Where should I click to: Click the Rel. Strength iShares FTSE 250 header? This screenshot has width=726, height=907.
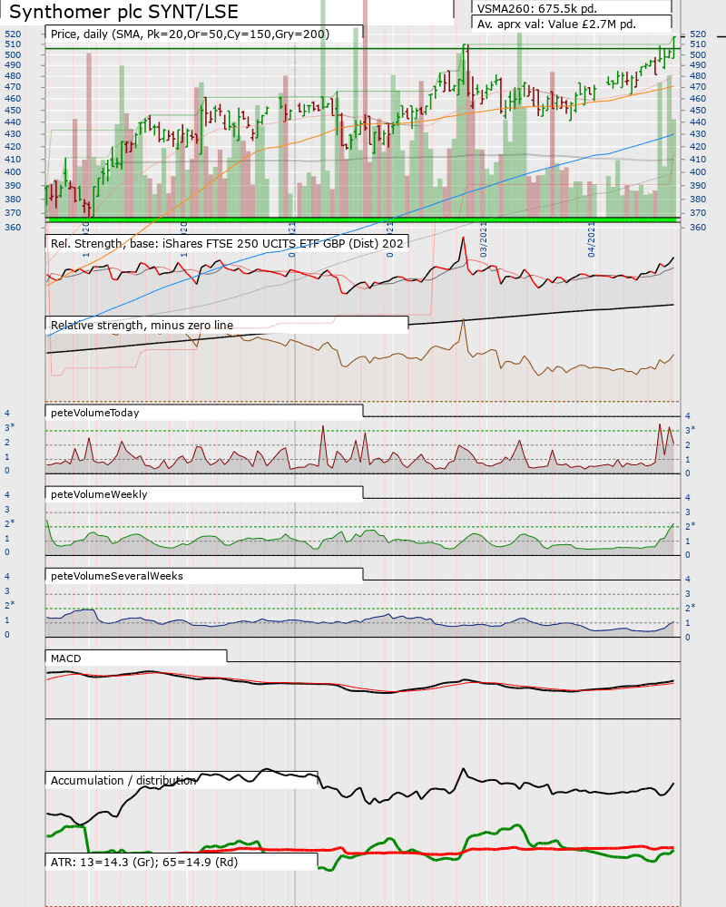pyautogui.click(x=227, y=243)
